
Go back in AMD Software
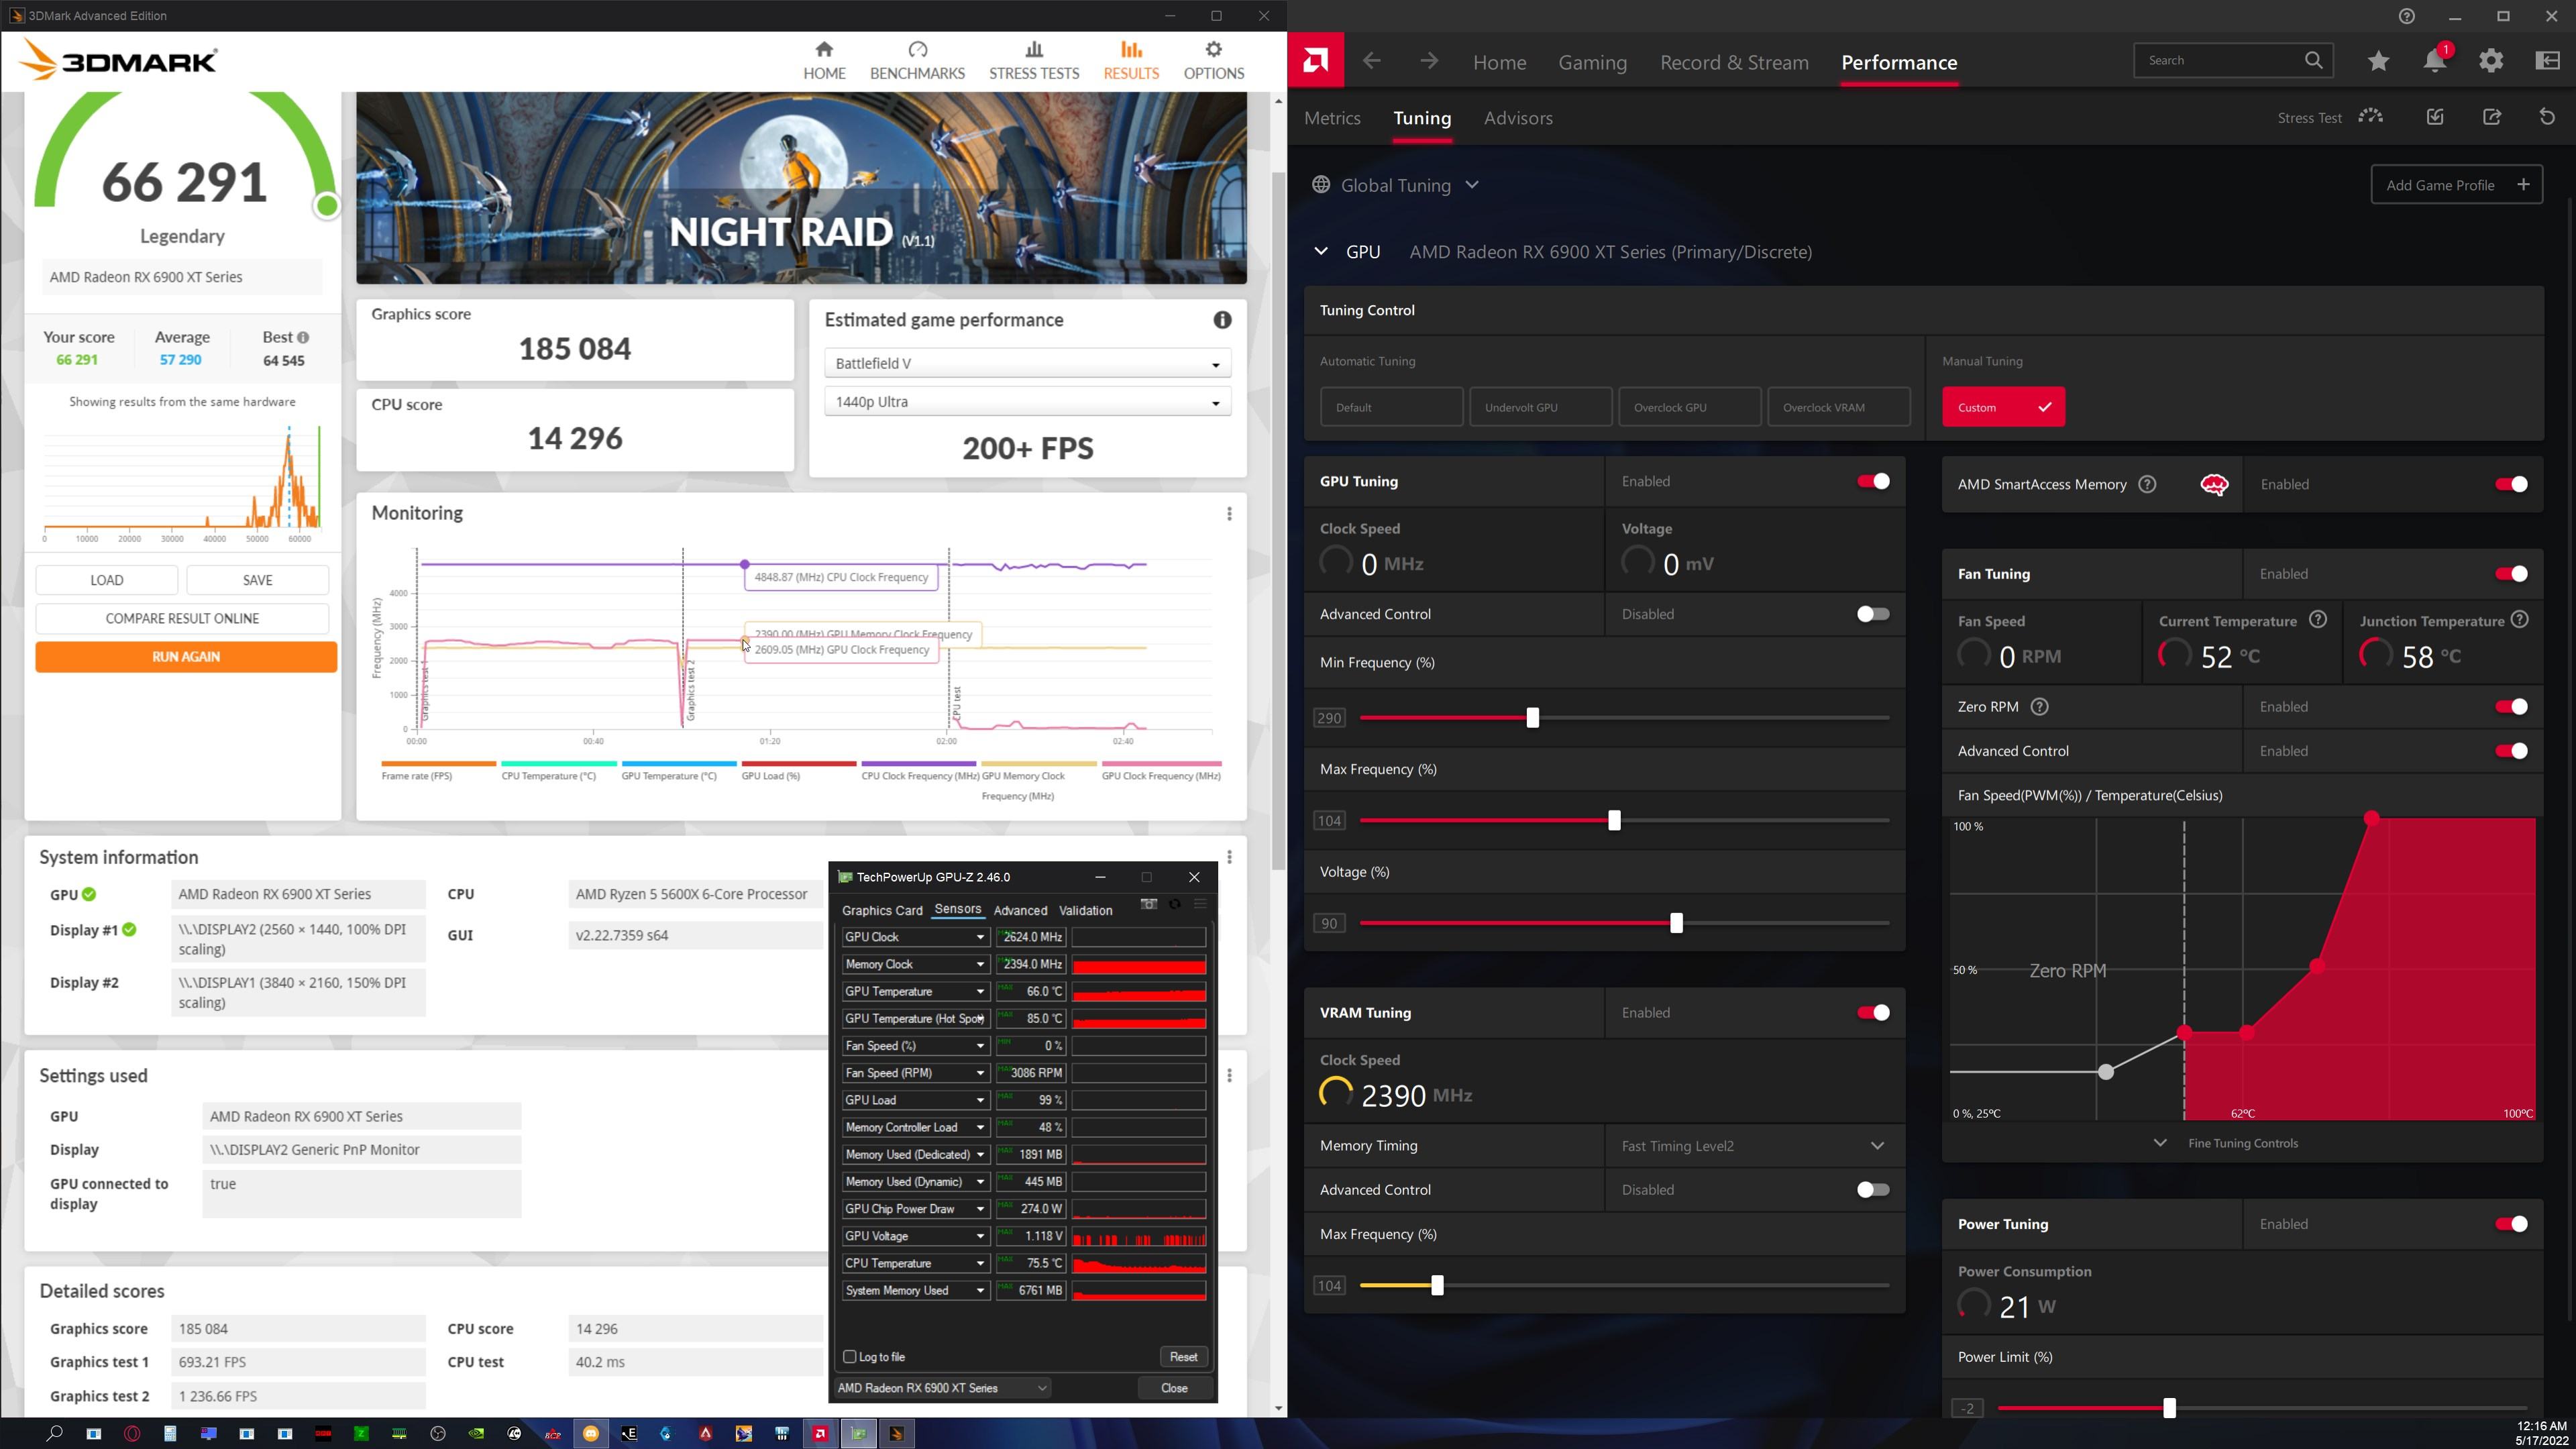1372,61
